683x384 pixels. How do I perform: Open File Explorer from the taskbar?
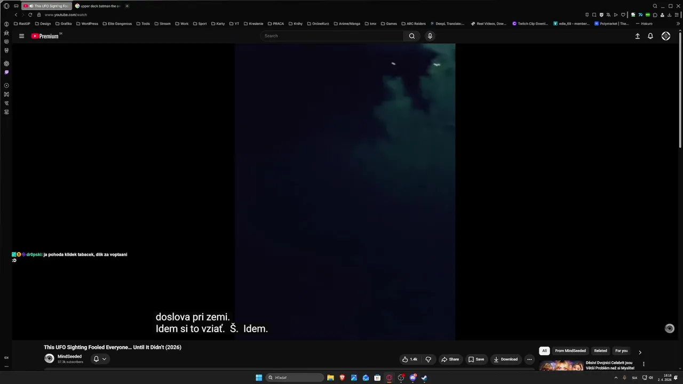coord(330,378)
